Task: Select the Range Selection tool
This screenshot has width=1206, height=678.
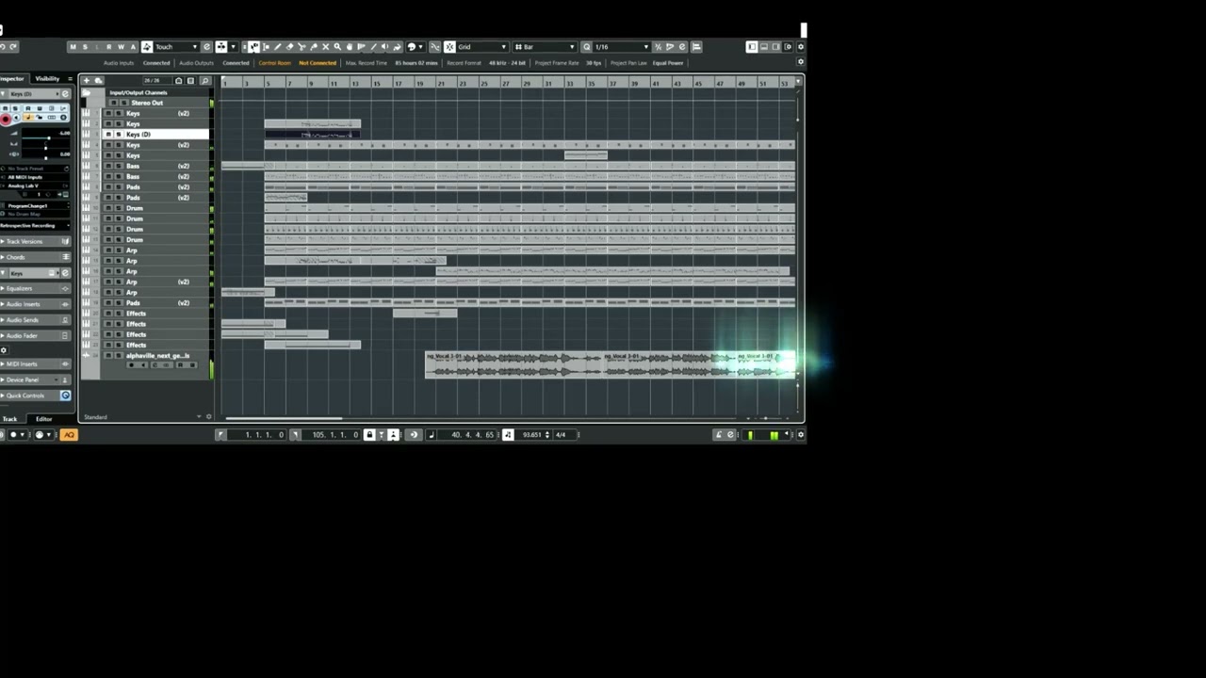Action: 267,46
